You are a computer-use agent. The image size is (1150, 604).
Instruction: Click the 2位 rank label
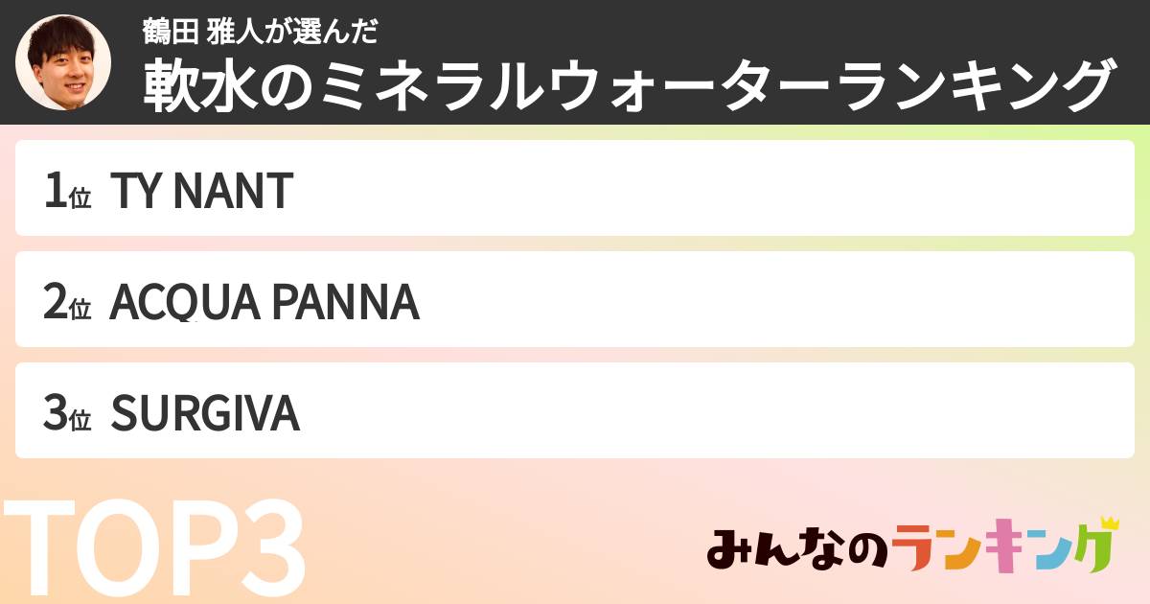point(67,302)
